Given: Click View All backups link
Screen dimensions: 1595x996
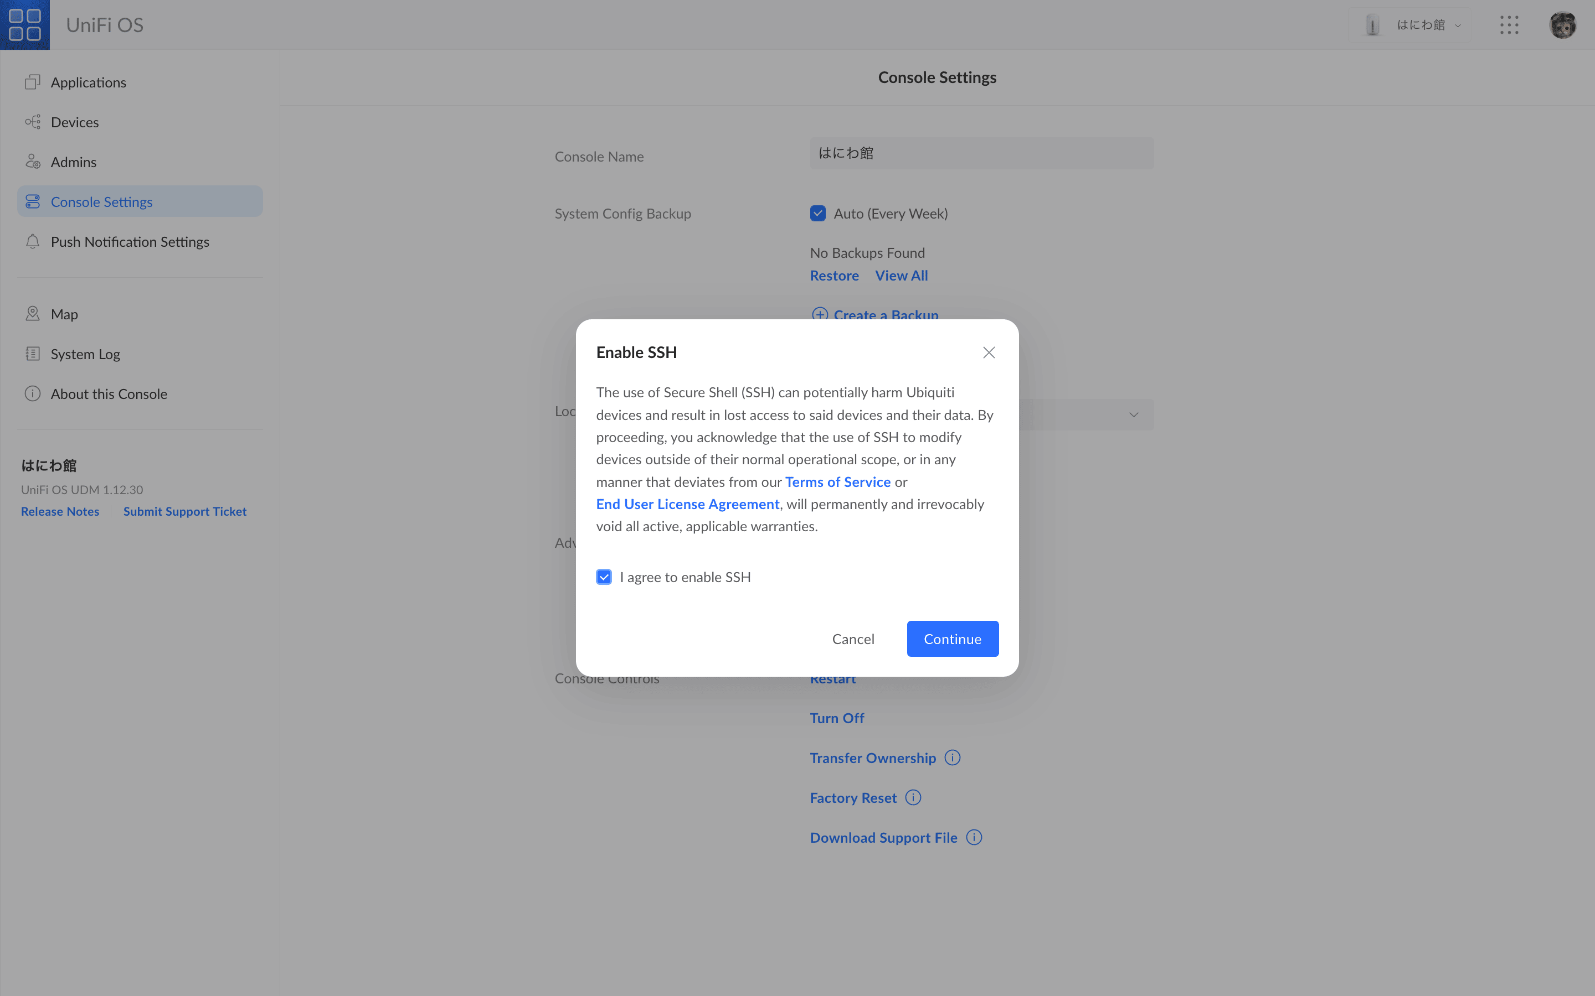Looking at the screenshot, I should coord(901,276).
